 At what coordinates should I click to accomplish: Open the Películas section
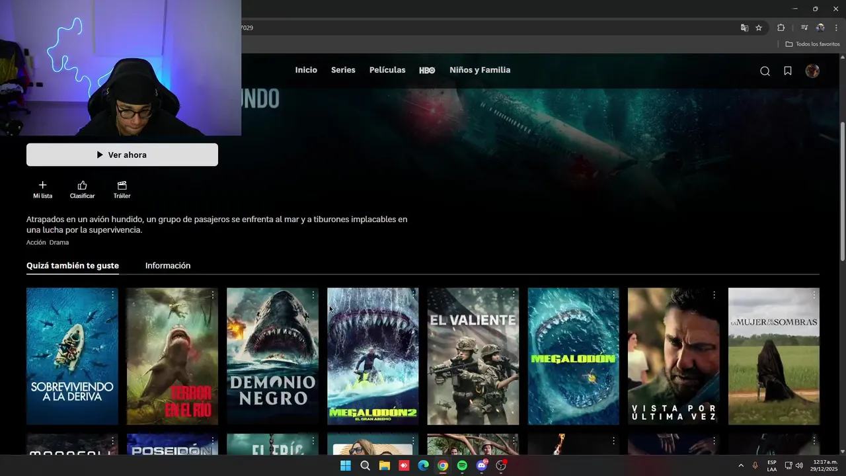(x=387, y=70)
